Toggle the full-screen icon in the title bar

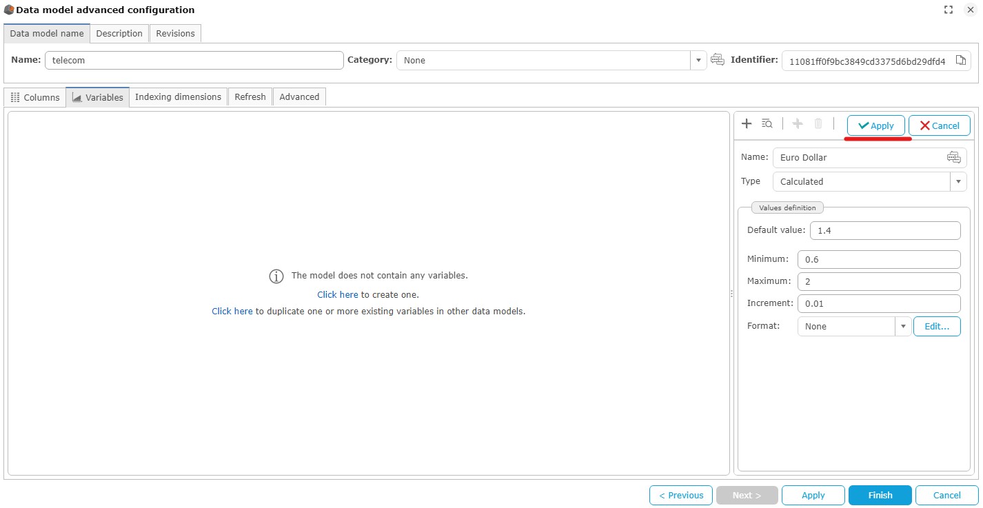(949, 10)
